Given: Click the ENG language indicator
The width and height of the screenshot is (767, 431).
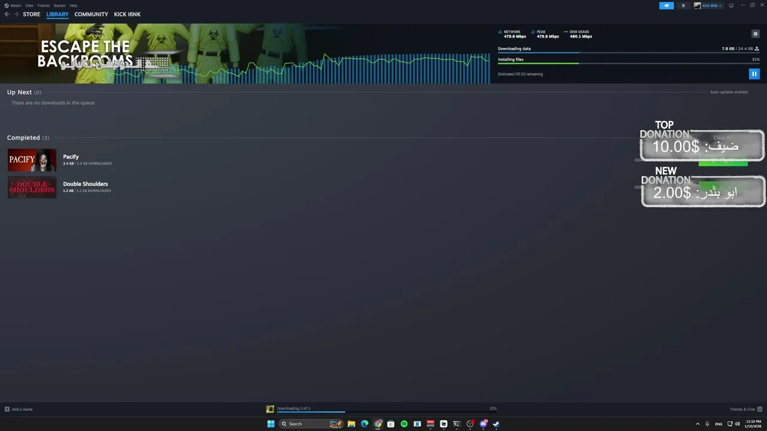Looking at the screenshot, I should (x=718, y=424).
